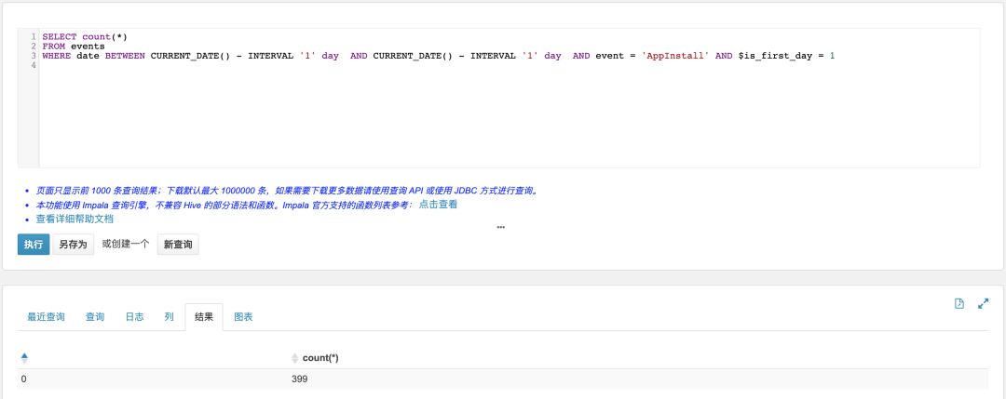Click the Impala 查询引擎 note text
The image size is (1006, 399).
224,205
